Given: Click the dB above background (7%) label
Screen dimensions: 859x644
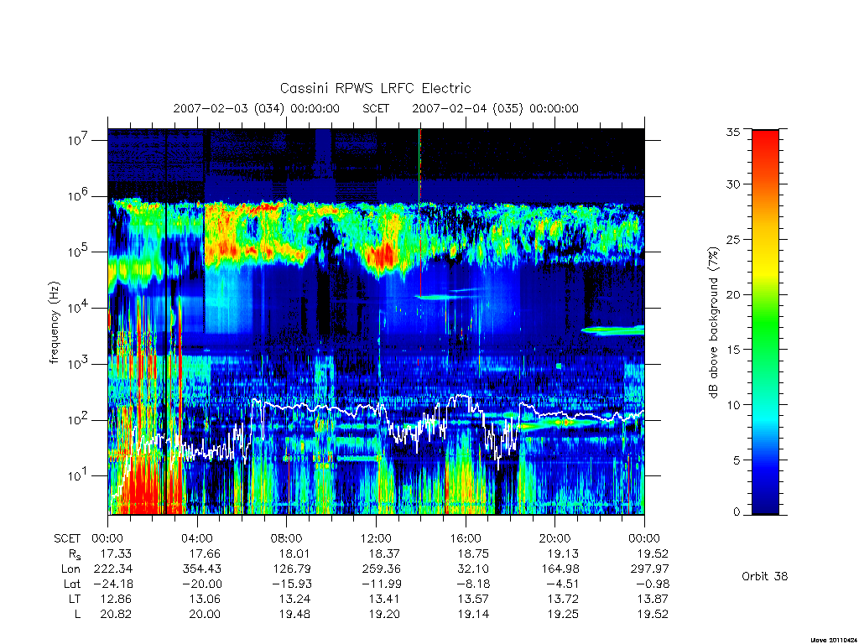Looking at the screenshot, I should pyautogui.click(x=713, y=323).
